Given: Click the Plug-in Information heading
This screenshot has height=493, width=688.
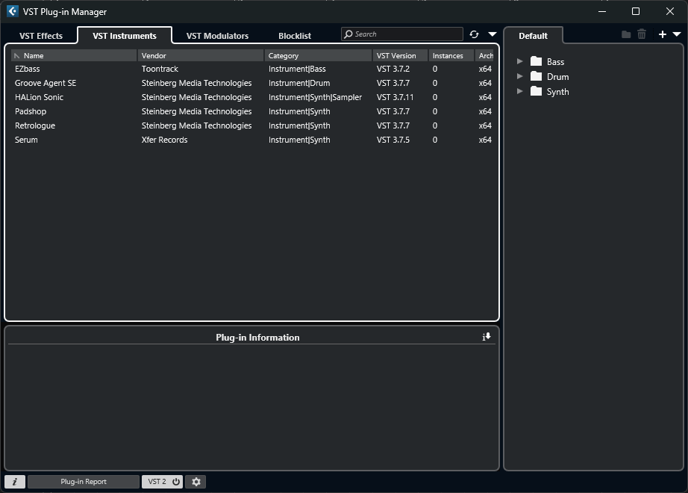Looking at the screenshot, I should coord(257,338).
